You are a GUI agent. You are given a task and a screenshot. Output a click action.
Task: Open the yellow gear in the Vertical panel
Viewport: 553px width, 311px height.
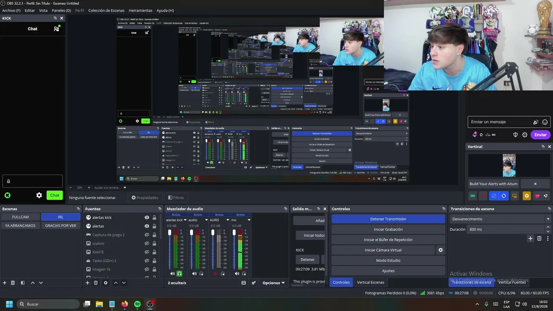(526, 196)
